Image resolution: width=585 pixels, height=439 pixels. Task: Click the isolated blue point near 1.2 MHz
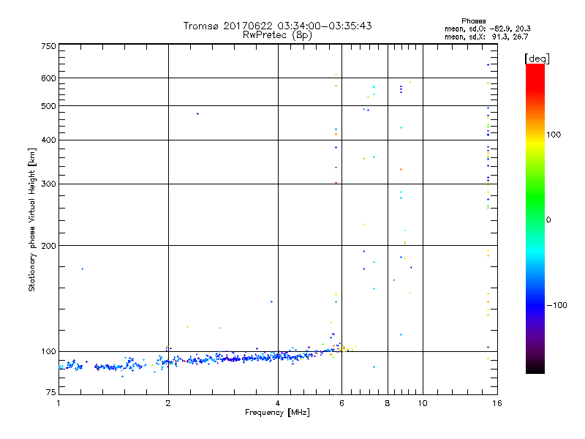tap(83, 269)
